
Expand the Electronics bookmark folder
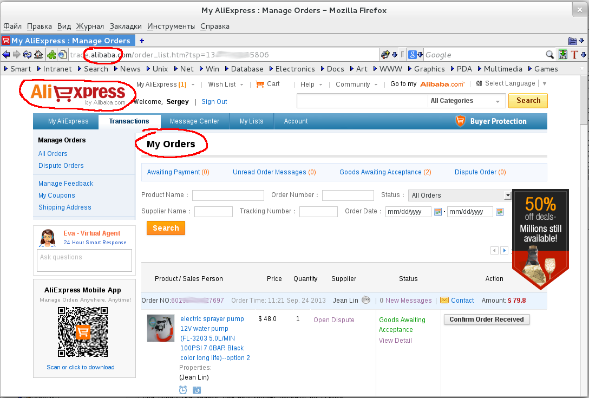point(291,69)
